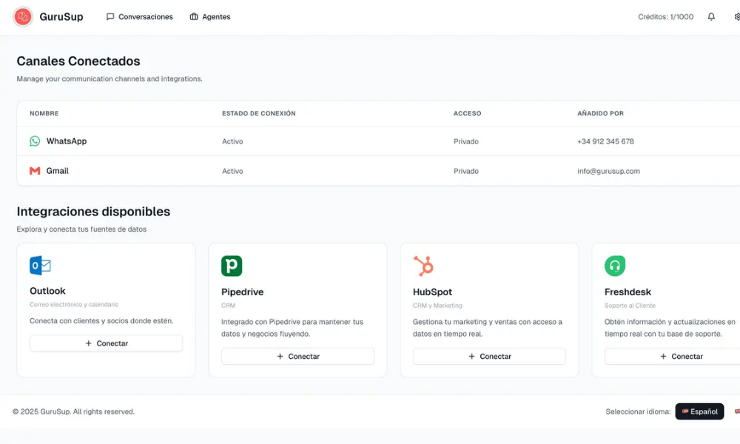
Task: Click Privado access in WhatsApp row
Action: pyautogui.click(x=466, y=141)
